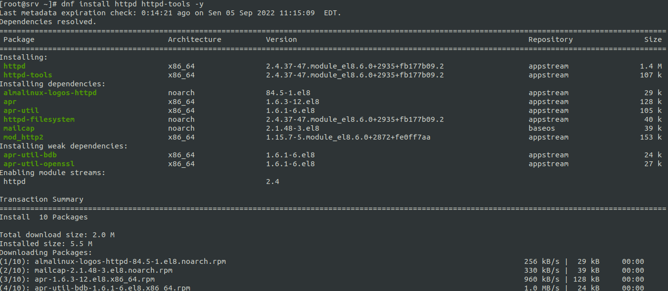The height and width of the screenshot is (291, 668).
Task: Click the mod_http2 package entry
Action: pos(23,137)
